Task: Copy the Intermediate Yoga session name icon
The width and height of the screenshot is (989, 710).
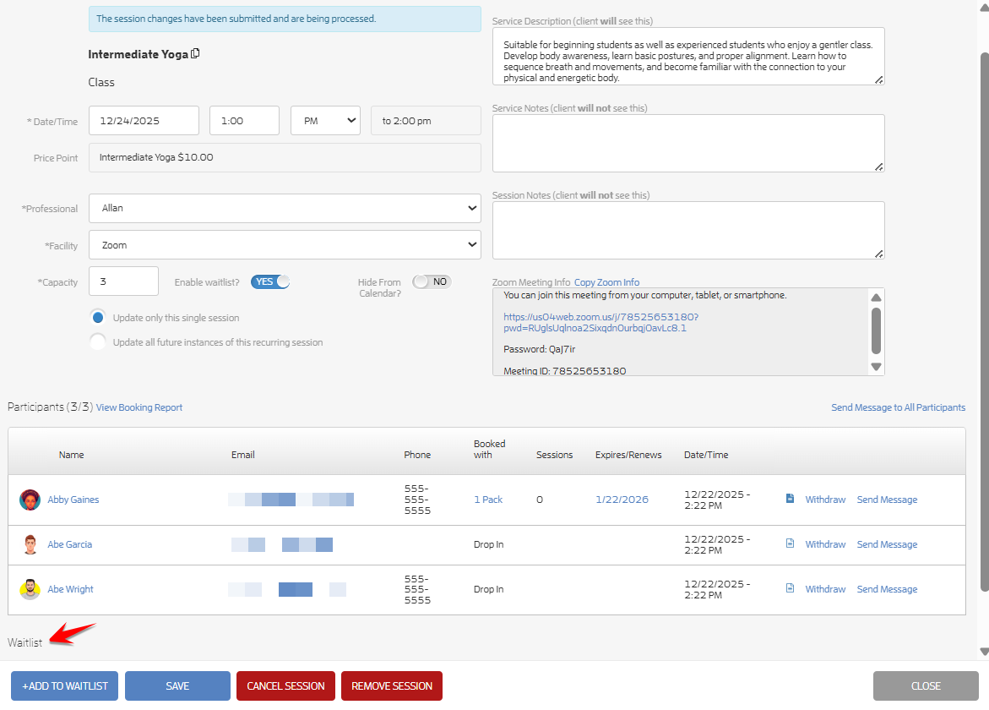Action: click(196, 53)
